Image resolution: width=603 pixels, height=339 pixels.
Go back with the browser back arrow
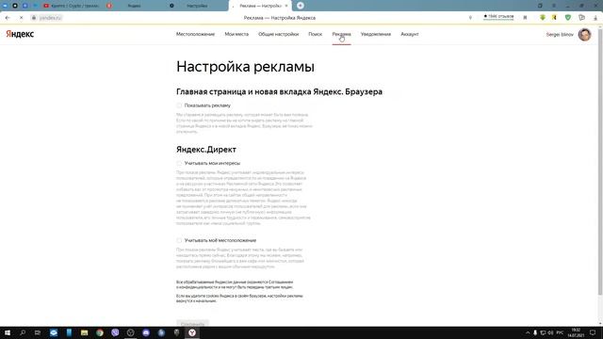(x=8, y=18)
